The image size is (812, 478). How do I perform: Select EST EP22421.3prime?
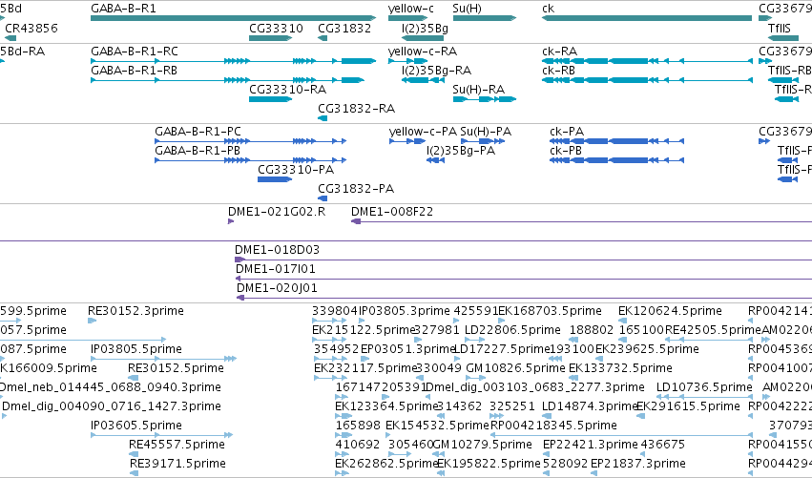[x=591, y=446]
